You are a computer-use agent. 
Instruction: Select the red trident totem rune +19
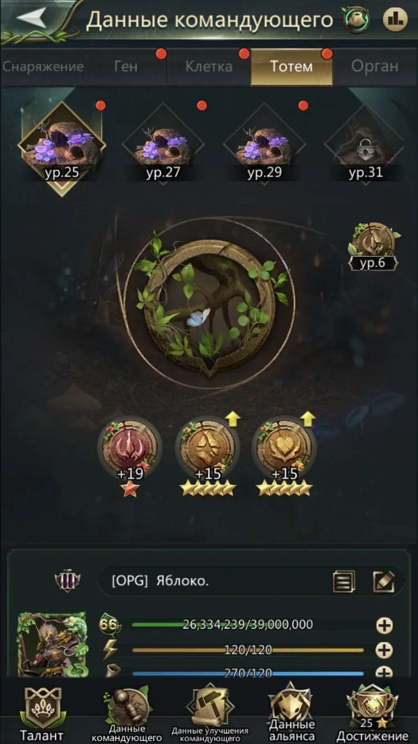pos(129,448)
